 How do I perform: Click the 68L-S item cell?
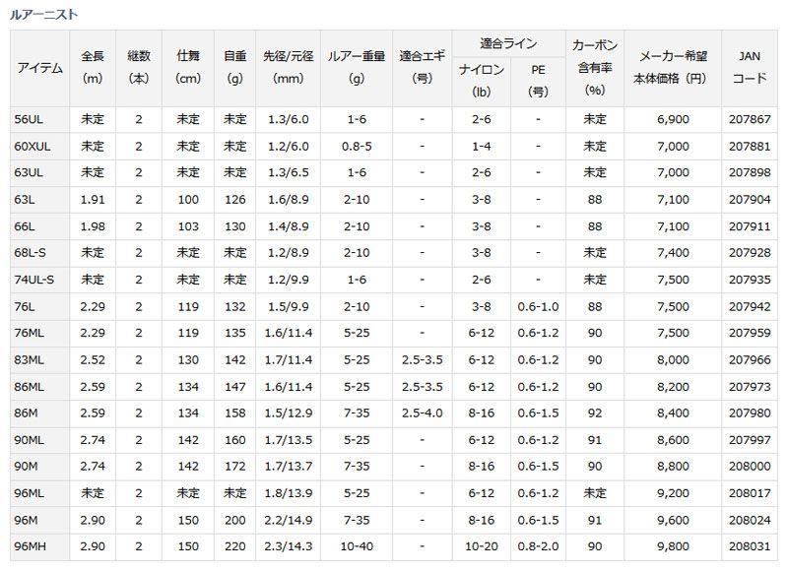39,253
